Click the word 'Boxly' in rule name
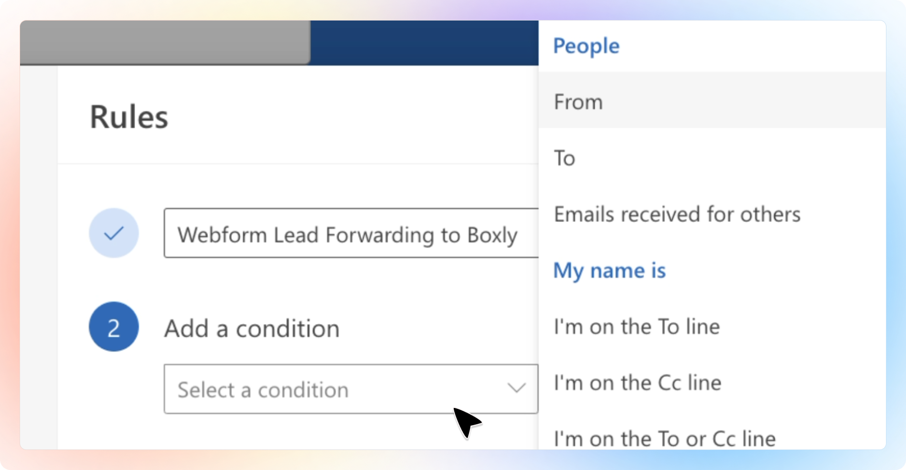This screenshot has height=470, width=906. (492, 235)
